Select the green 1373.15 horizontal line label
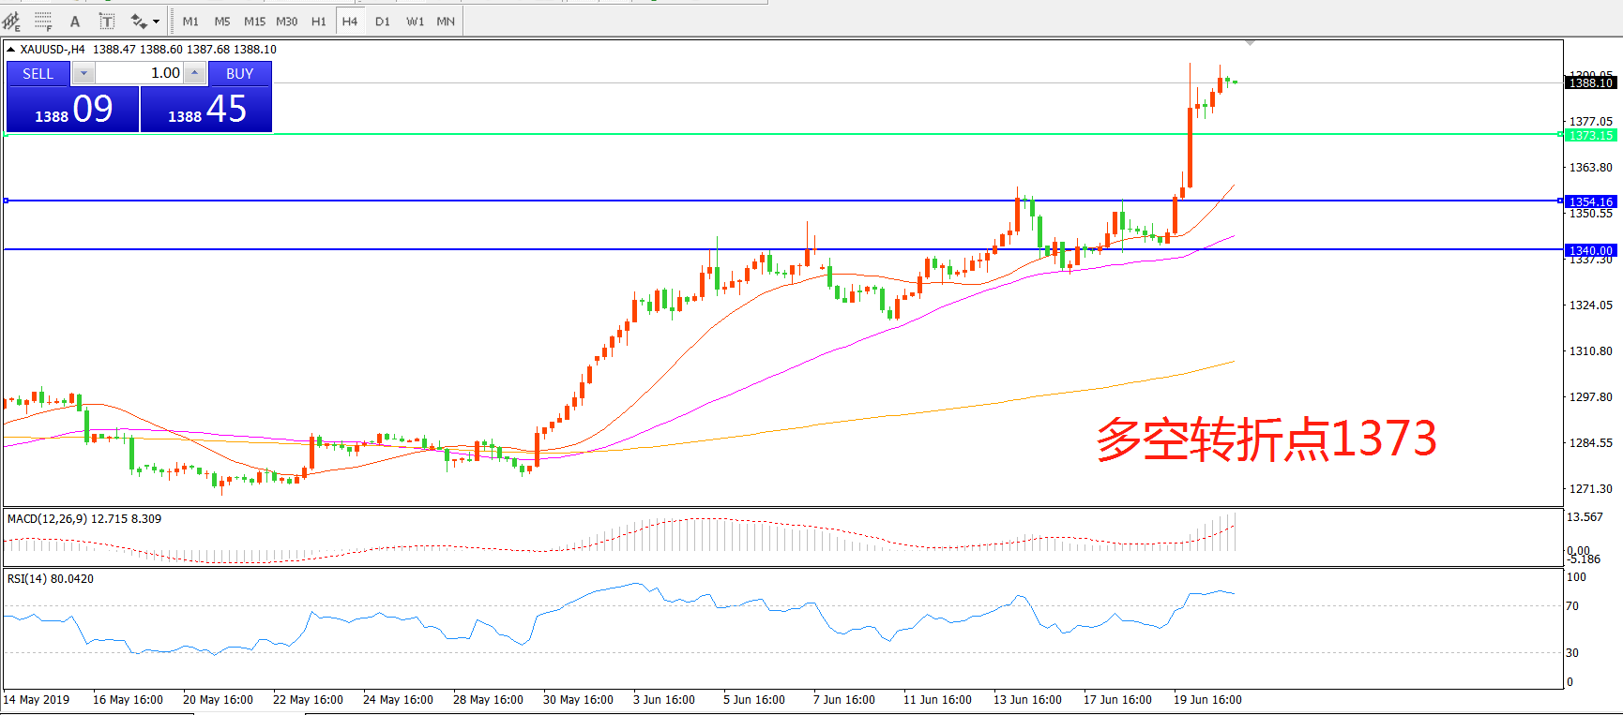Viewport: 1623px width, 715px height. pyautogui.click(x=1591, y=135)
